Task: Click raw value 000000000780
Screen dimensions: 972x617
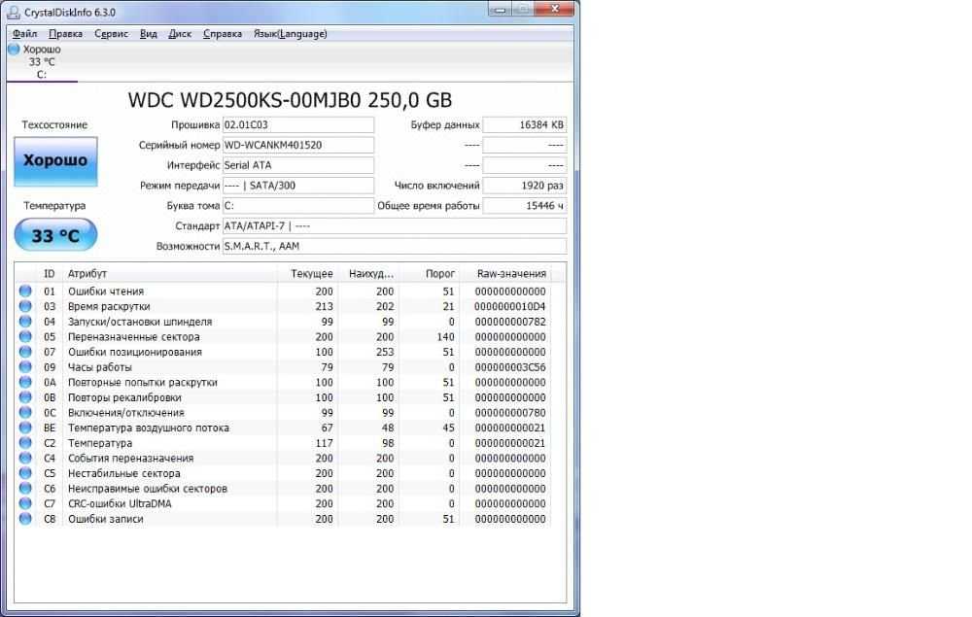Action: (x=510, y=413)
